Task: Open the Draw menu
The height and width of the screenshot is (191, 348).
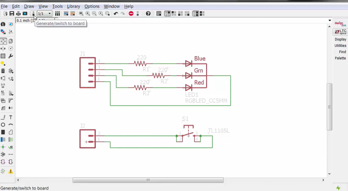Action: click(x=29, y=6)
